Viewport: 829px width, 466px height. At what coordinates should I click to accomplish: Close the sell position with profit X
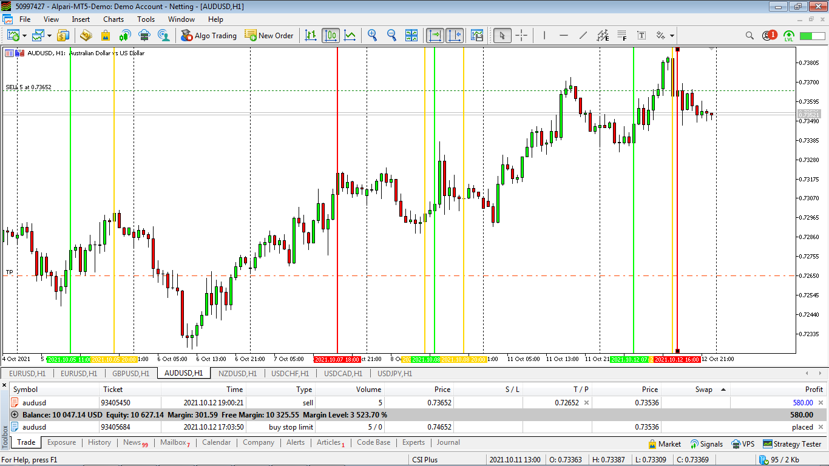(821, 402)
